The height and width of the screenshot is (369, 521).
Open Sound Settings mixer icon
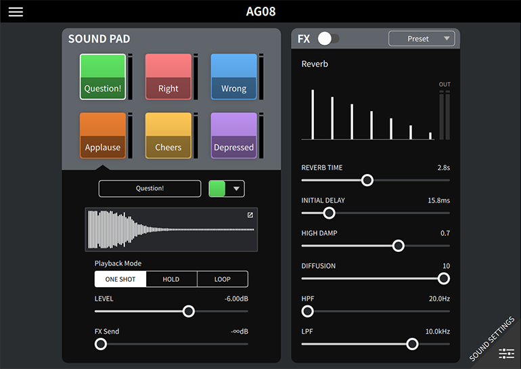(506, 353)
